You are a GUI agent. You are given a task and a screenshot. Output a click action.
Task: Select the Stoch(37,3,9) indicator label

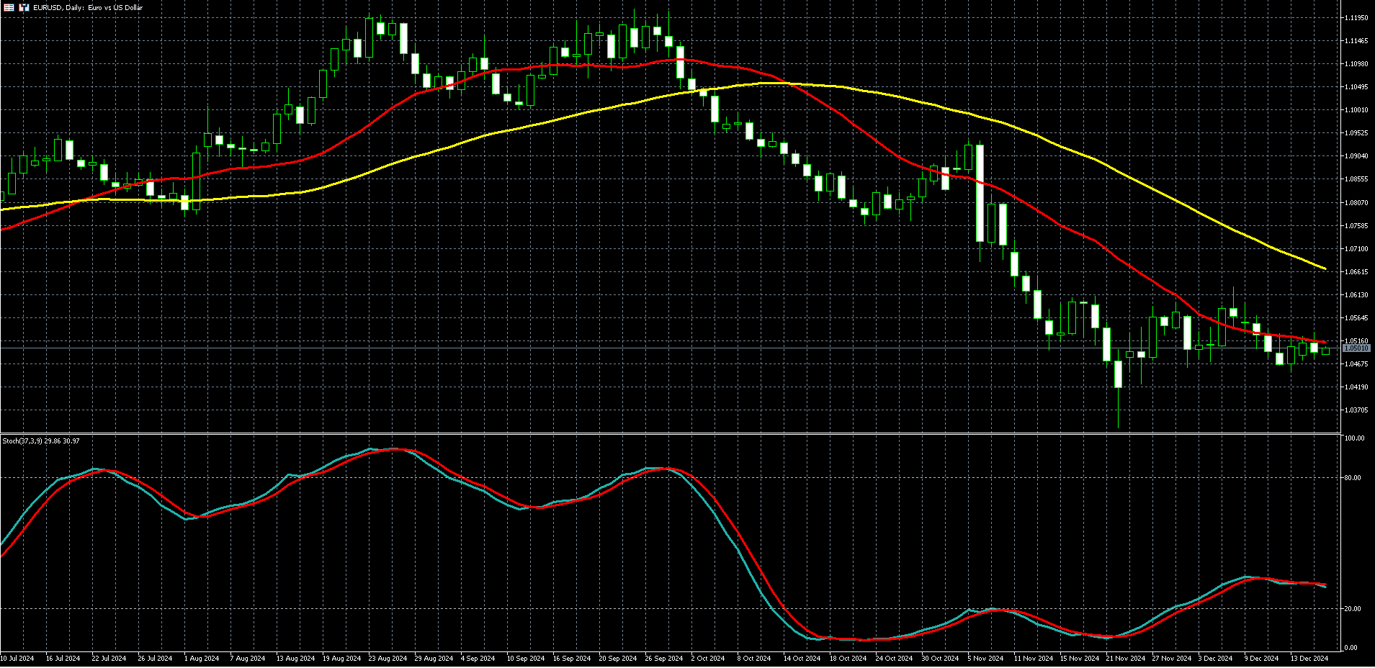41,441
